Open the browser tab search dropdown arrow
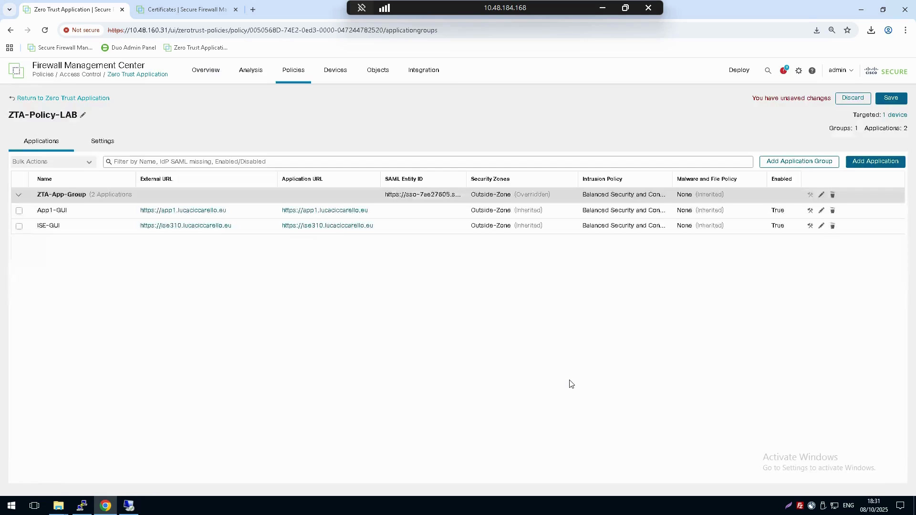 pos(9,9)
